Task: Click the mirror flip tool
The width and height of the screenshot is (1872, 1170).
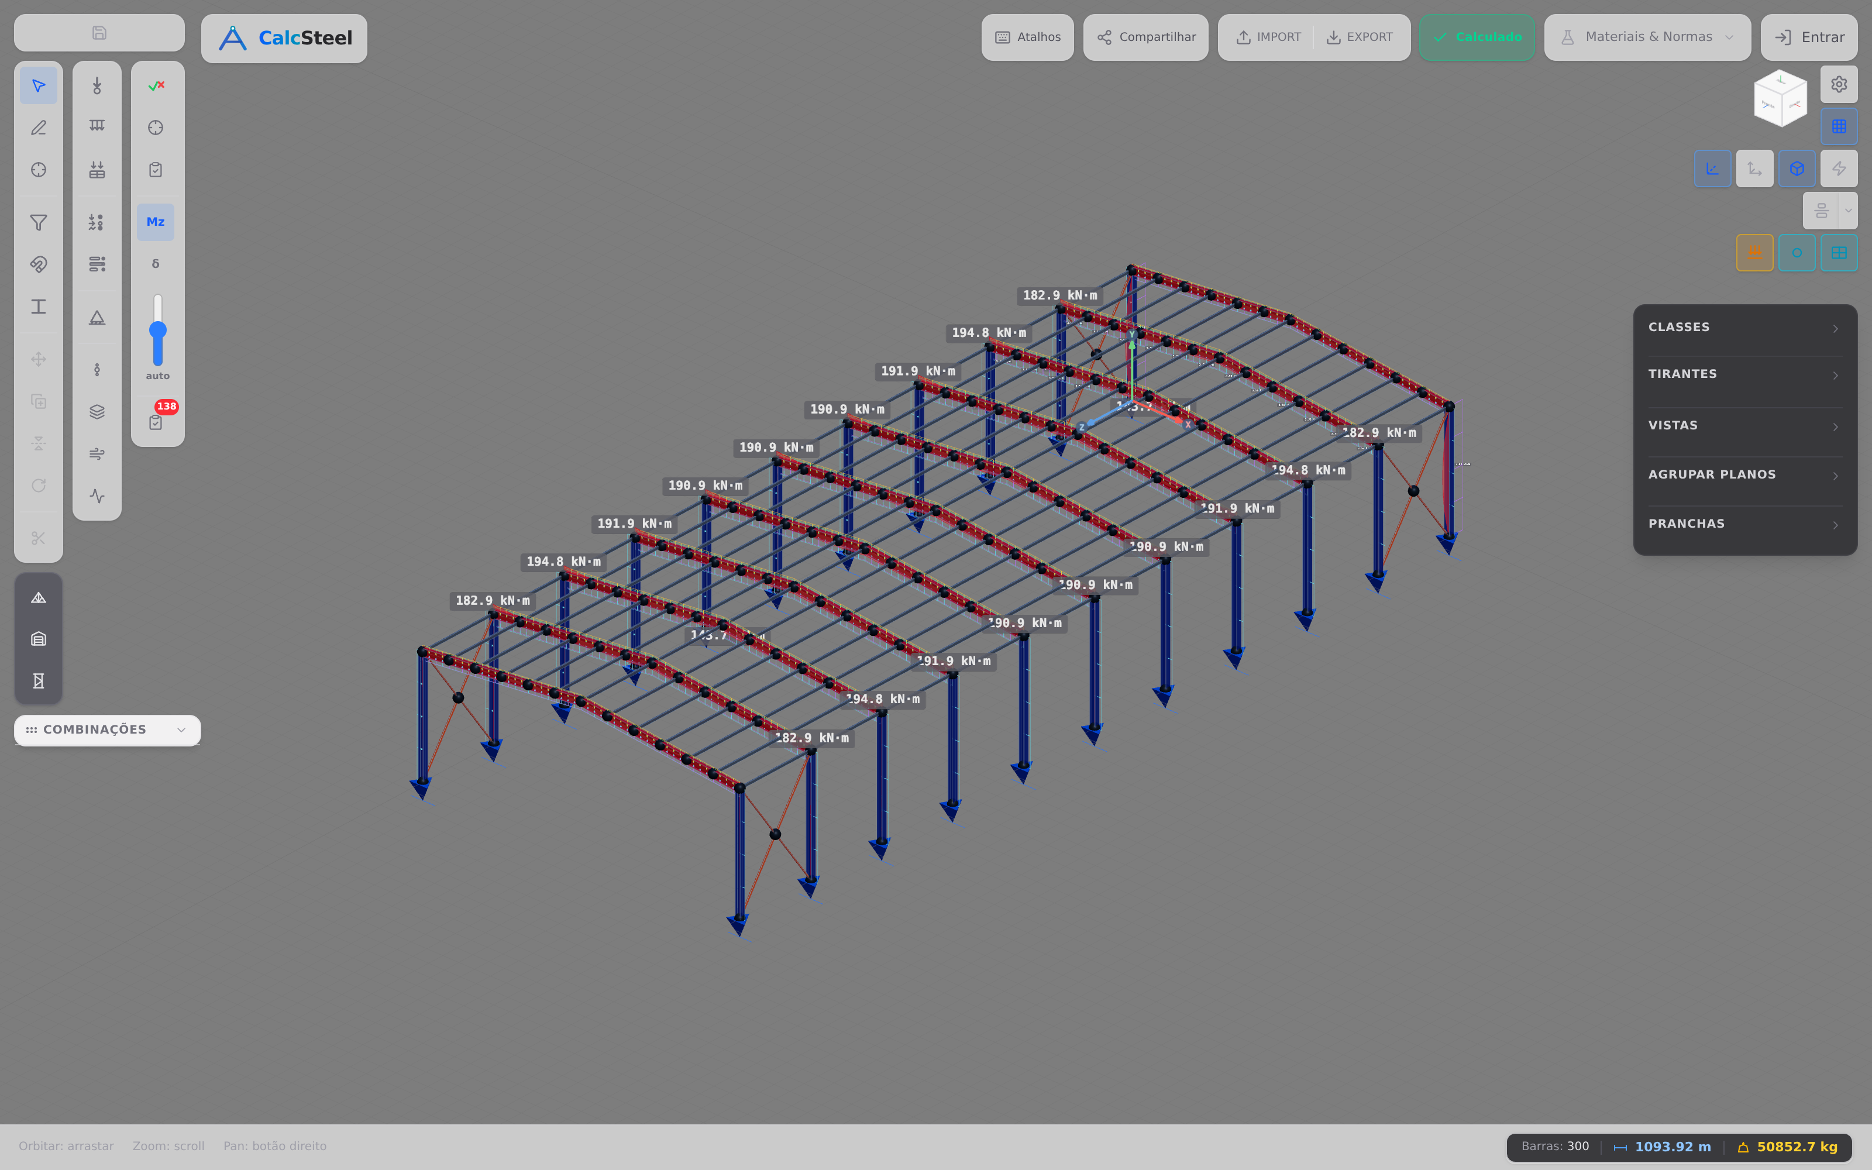Action: [x=38, y=443]
